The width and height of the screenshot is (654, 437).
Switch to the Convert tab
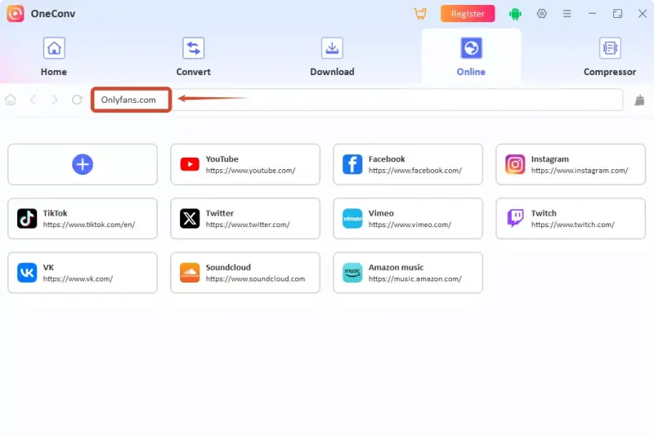coord(193,56)
